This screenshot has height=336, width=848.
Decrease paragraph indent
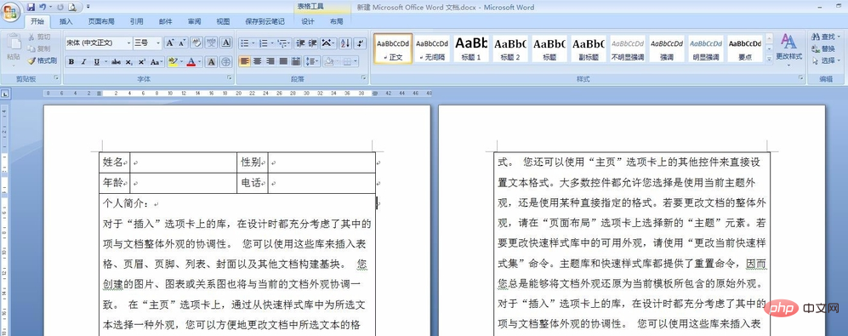click(x=300, y=43)
